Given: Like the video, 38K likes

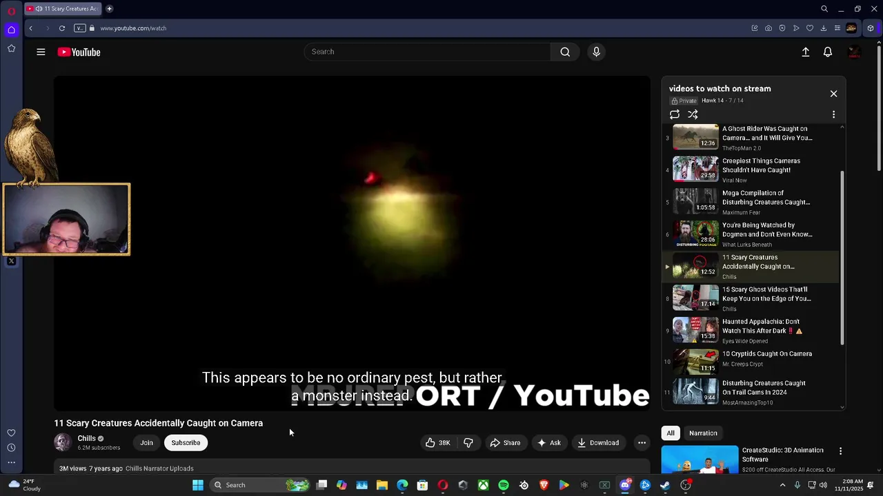Looking at the screenshot, I should pyautogui.click(x=437, y=443).
